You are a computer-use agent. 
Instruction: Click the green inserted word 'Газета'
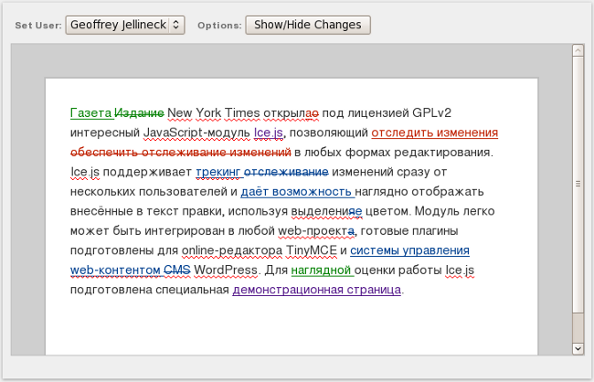coord(90,112)
